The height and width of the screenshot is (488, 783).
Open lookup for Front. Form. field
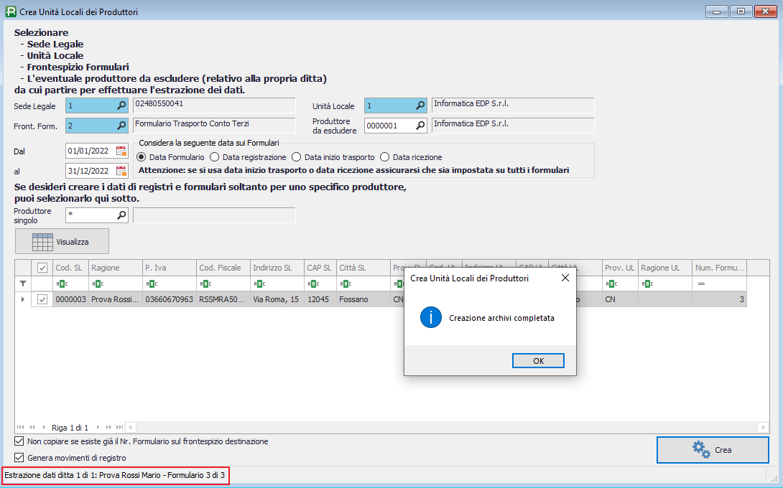pyautogui.click(x=121, y=126)
